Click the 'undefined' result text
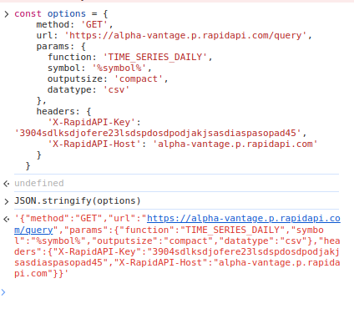Viewport: 354px width, 314px height. pyautogui.click(x=39, y=183)
